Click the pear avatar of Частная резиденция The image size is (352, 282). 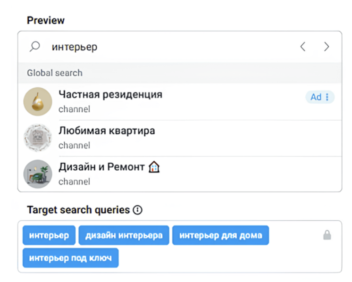pos(38,101)
